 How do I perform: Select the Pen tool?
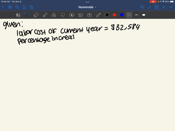(x=27, y=15)
